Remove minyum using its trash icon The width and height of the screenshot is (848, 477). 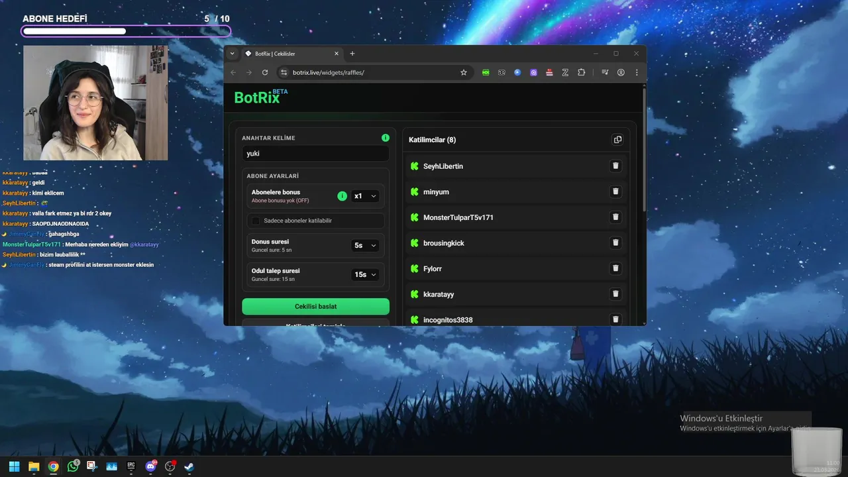pyautogui.click(x=615, y=191)
